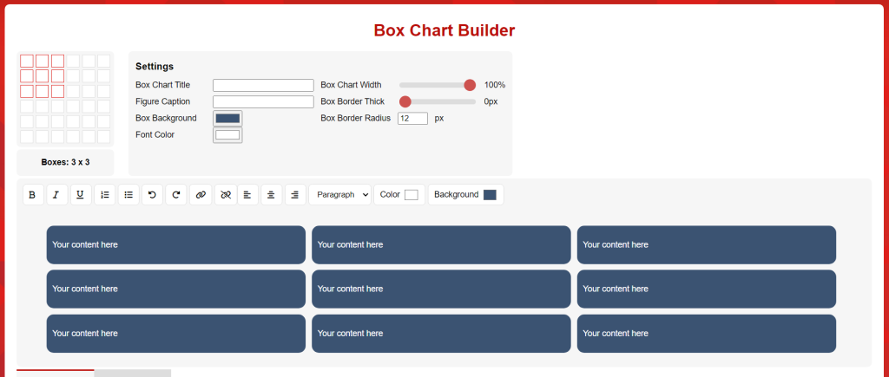Click the "Settings" heading text

coord(155,66)
